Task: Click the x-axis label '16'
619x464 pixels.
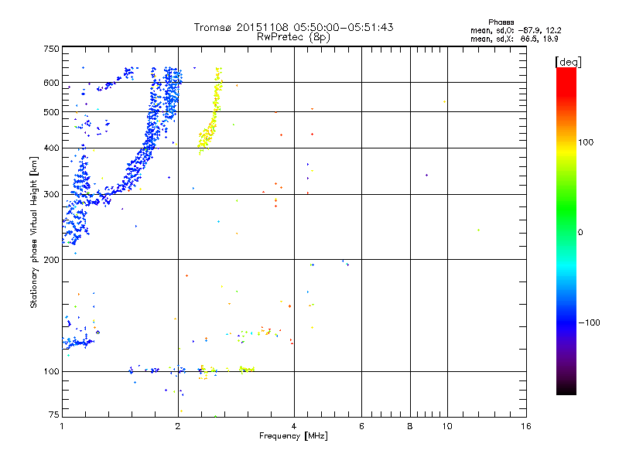Action: [x=526, y=426]
